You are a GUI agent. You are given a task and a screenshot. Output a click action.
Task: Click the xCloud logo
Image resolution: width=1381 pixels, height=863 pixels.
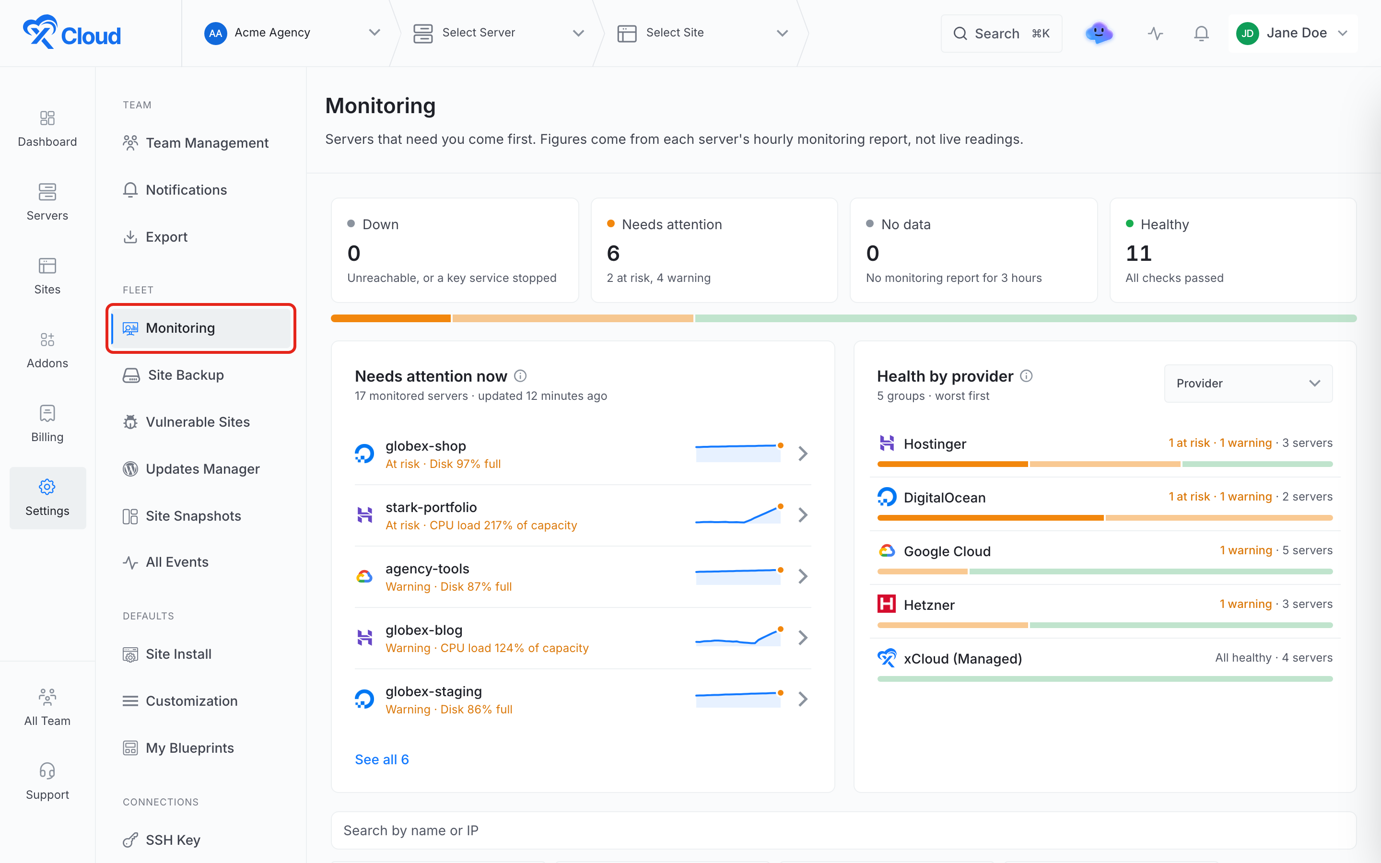(71, 33)
